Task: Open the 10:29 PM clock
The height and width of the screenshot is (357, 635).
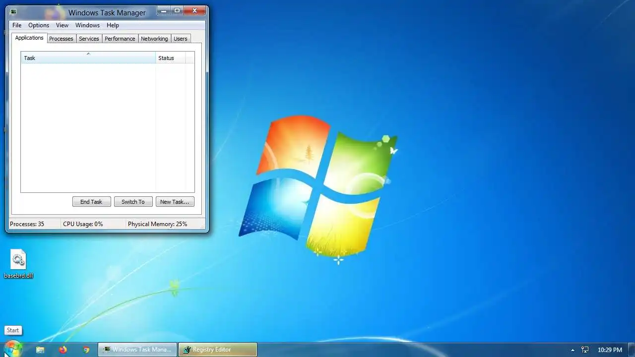Action: [x=610, y=350]
